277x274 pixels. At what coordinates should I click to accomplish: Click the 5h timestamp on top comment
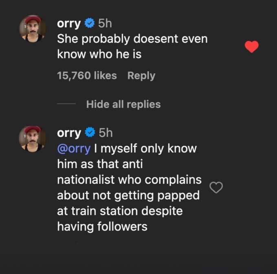coord(105,24)
